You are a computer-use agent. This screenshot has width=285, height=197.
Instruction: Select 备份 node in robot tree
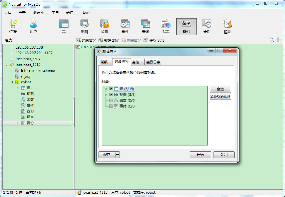click(30, 123)
